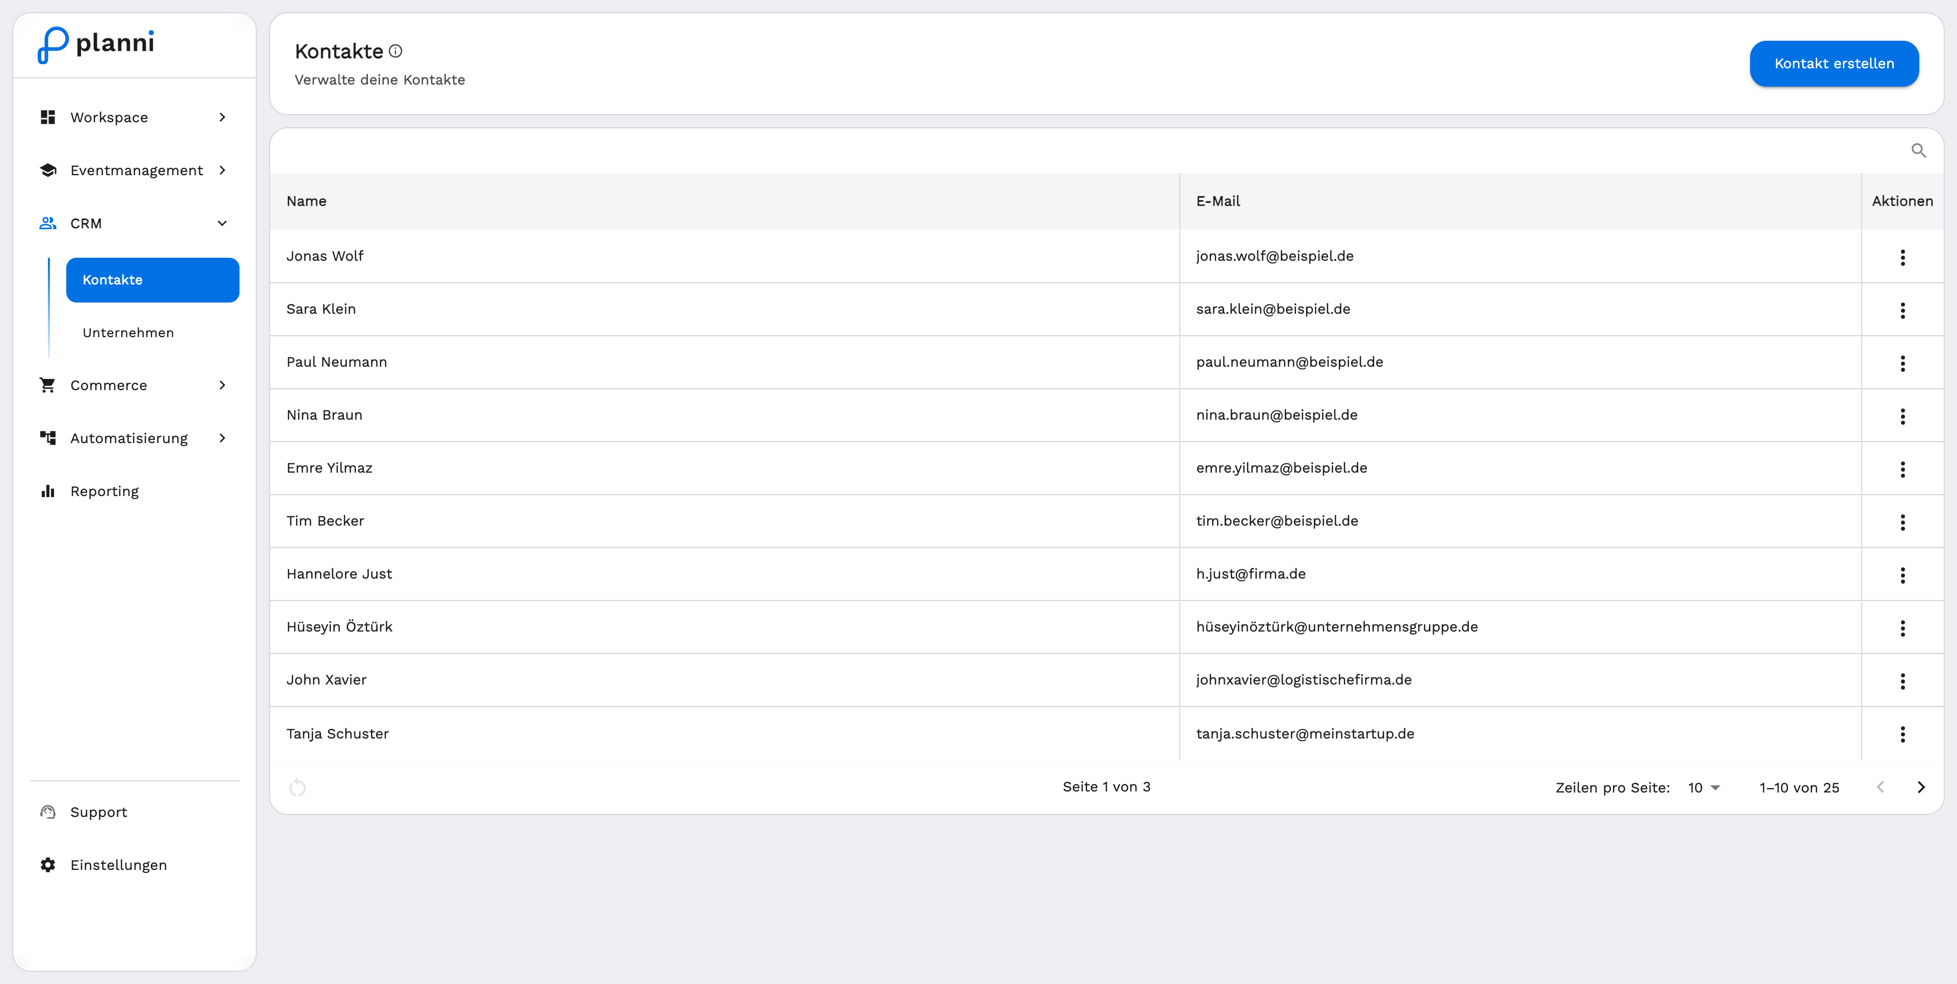Open the Reporting section

pyautogui.click(x=134, y=491)
